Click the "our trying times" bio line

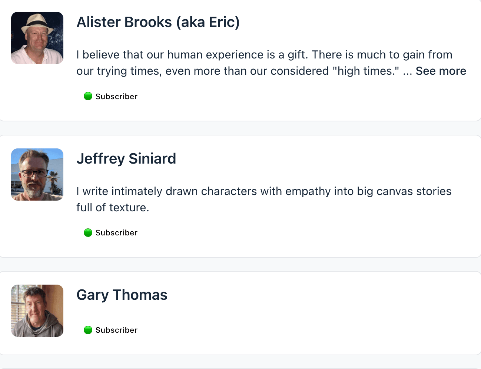pos(237,71)
